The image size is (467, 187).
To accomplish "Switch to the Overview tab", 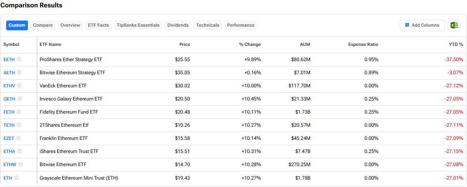I will (70, 25).
